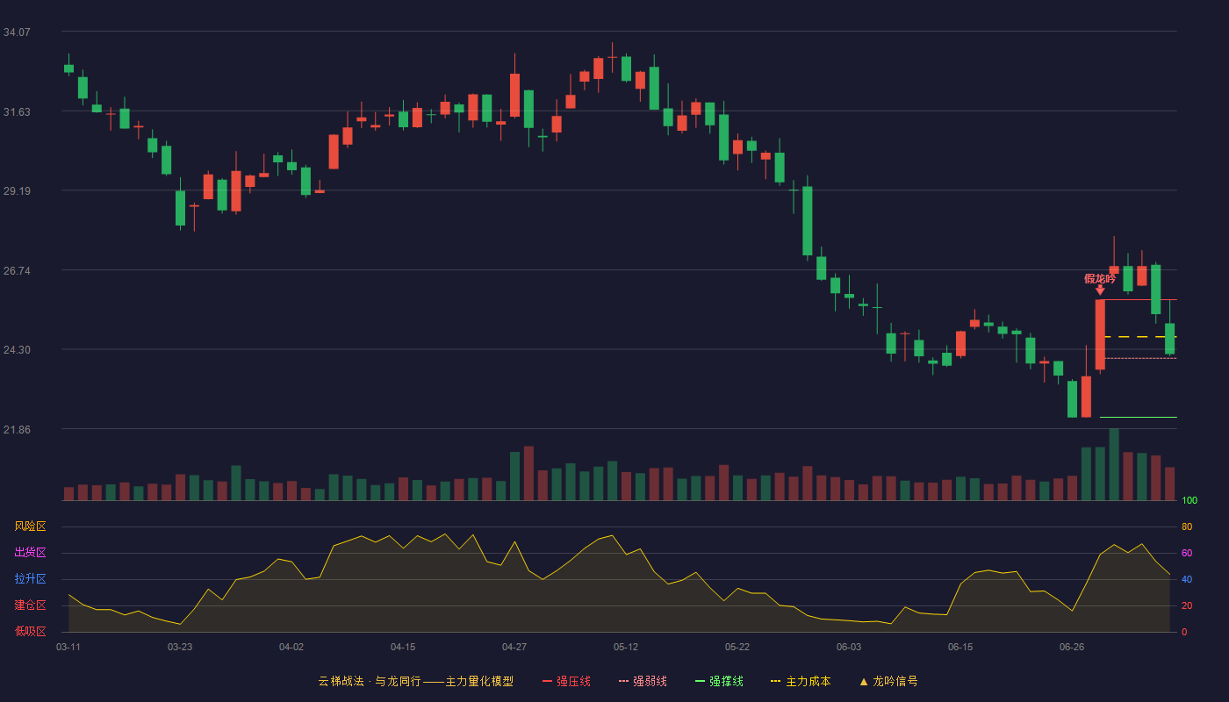Click the 05-12 date label
Viewport: 1229px width, 702px height.
(626, 647)
